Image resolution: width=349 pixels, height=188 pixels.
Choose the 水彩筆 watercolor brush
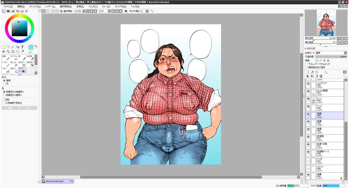click(x=30, y=58)
